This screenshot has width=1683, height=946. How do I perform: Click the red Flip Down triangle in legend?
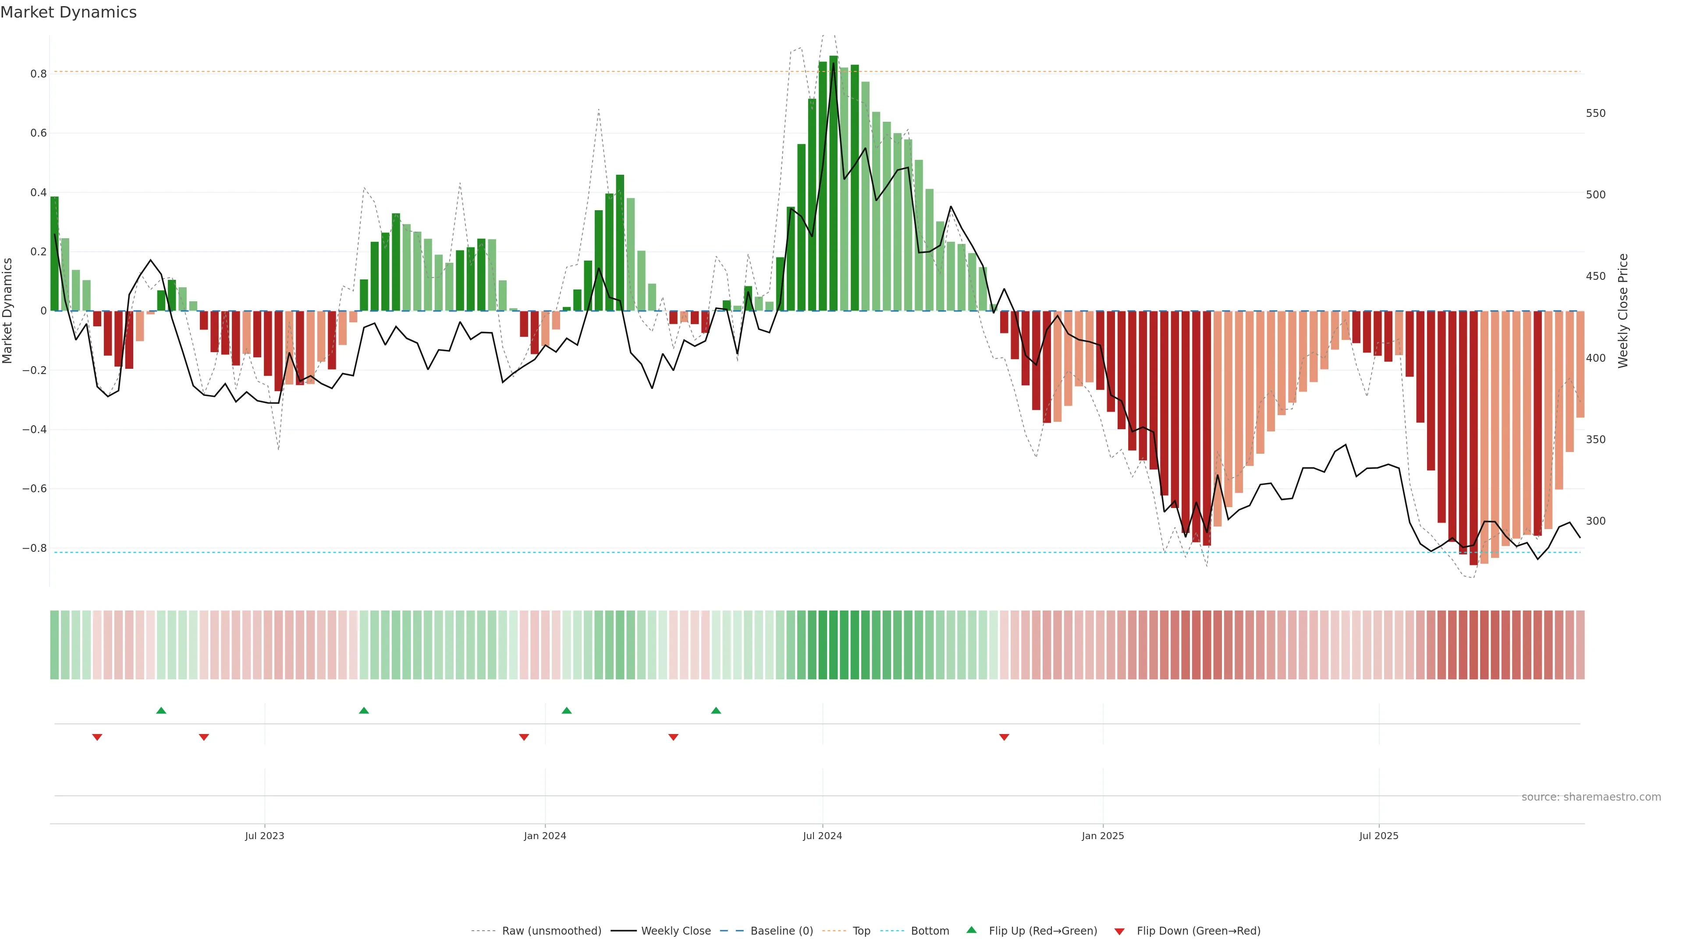1119,931
